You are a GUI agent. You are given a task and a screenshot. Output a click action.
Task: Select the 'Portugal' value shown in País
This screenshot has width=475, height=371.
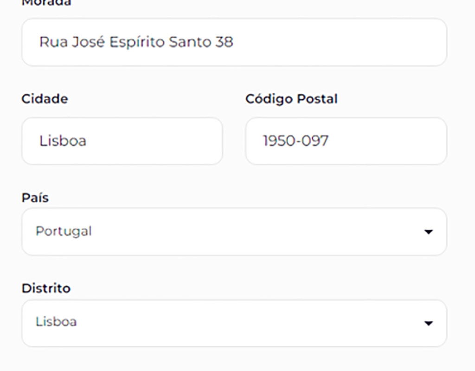pos(64,231)
